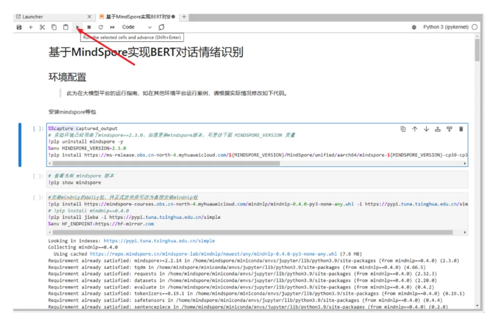Click horizontal scrollbar of the mindnlp install cell

click(x=253, y=232)
